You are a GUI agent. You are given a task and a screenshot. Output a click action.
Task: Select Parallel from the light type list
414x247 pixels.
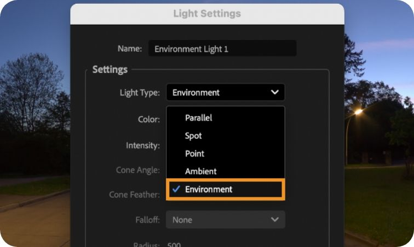click(199, 117)
